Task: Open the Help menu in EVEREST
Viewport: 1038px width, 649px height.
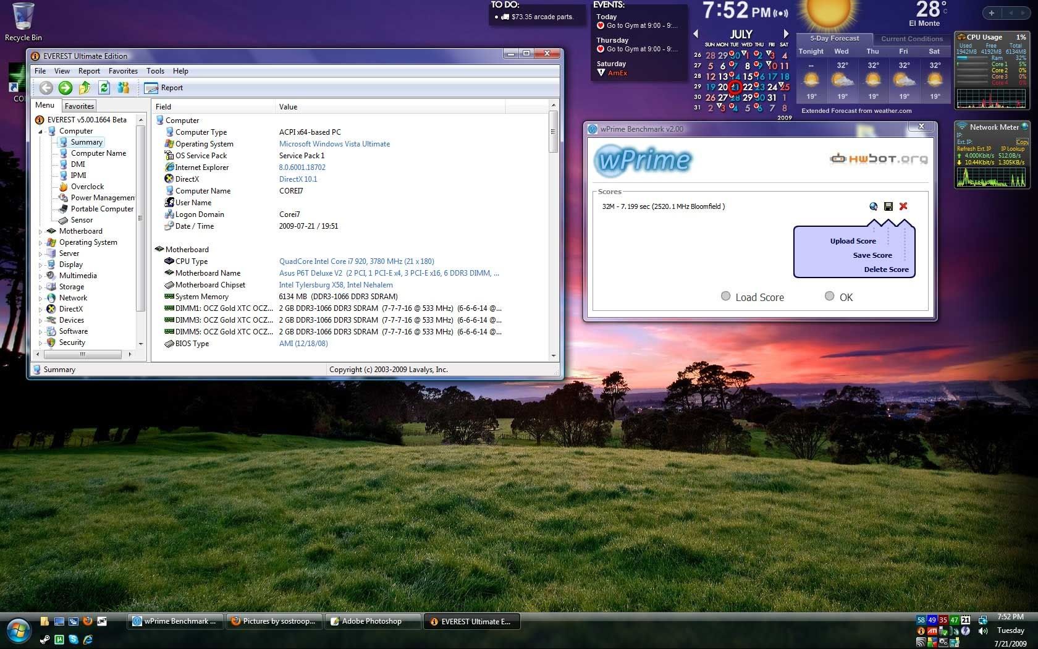Action: tap(180, 71)
